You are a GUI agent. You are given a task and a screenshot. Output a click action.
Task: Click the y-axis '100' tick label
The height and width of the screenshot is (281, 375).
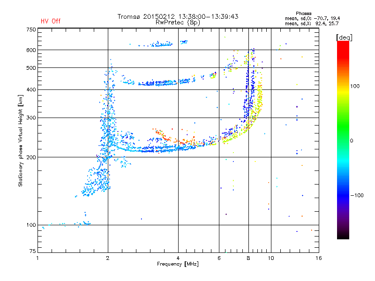point(31,225)
